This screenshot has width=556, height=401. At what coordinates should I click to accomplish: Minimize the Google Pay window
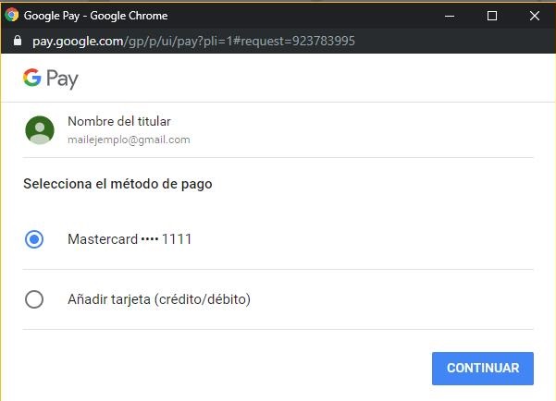[x=450, y=16]
